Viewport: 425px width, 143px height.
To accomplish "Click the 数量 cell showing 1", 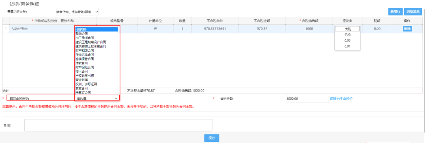I will 182,29.
